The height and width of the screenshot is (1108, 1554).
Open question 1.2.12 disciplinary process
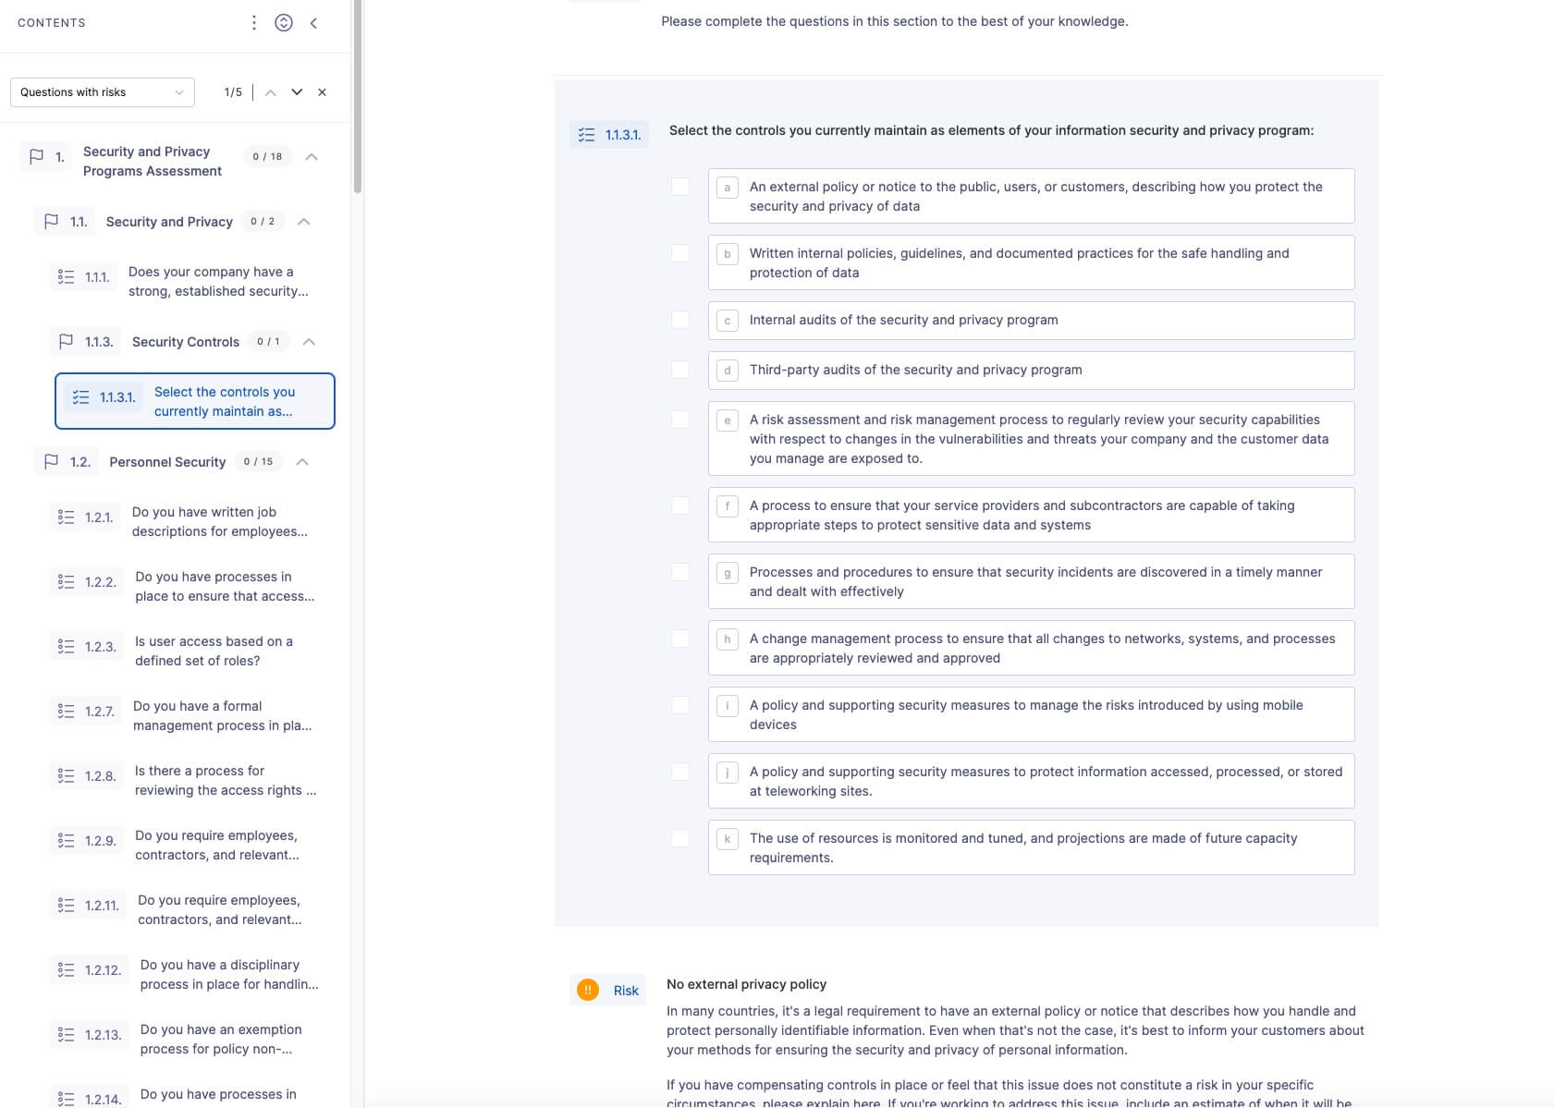(229, 974)
